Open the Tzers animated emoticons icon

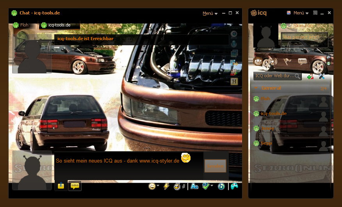click(x=177, y=186)
